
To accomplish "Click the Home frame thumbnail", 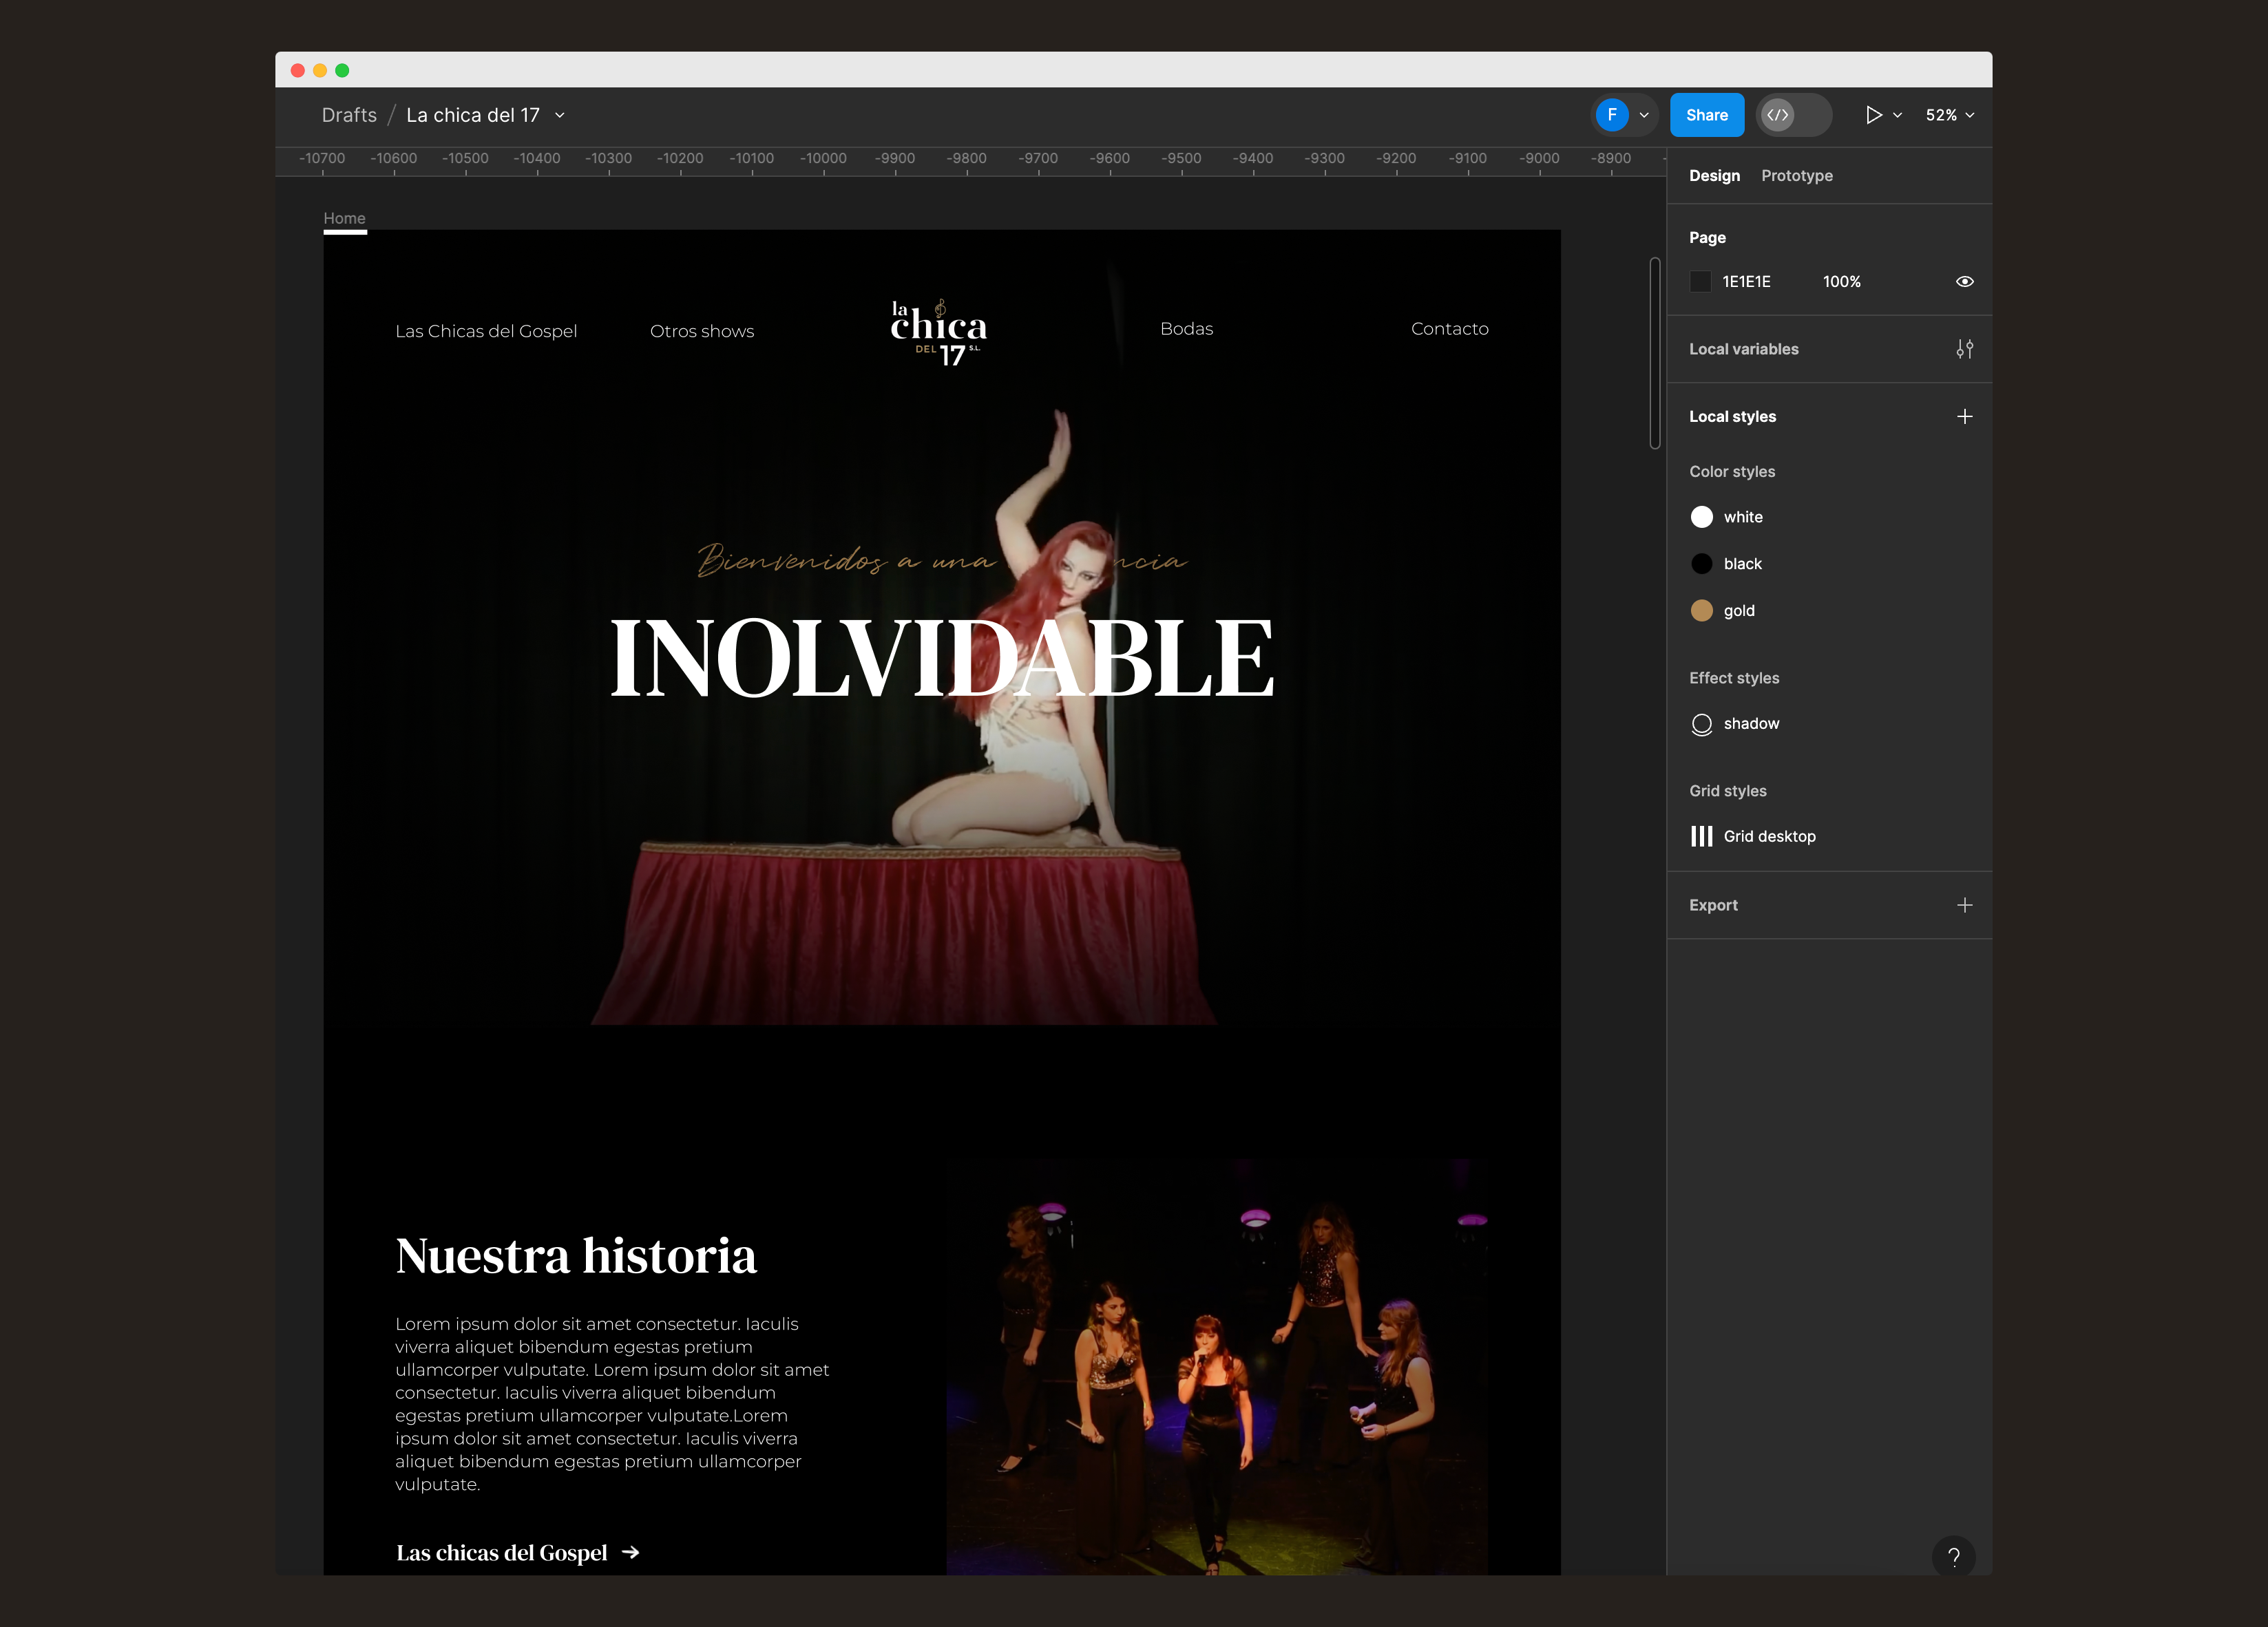I will coord(344,215).
